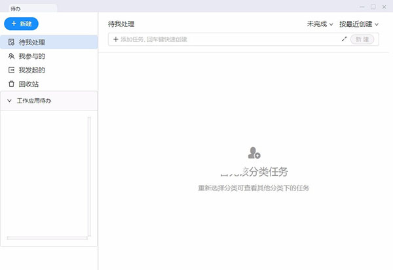Click the 待我处理 heading in the main panel
The height and width of the screenshot is (270, 393).
point(121,24)
